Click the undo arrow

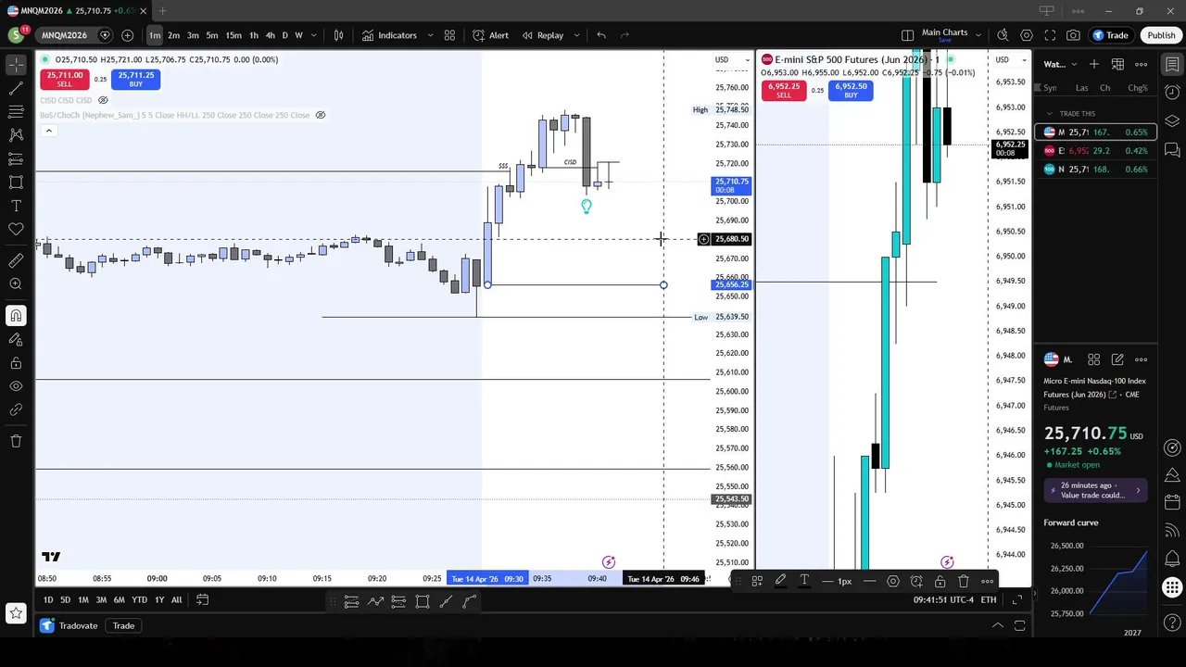[x=601, y=35]
